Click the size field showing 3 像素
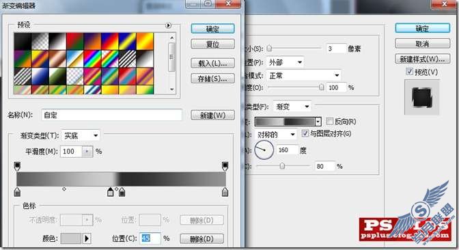 [336, 48]
